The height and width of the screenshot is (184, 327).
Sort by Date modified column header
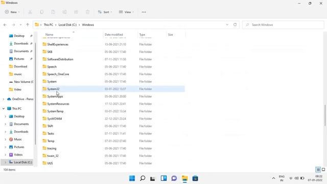(113, 35)
